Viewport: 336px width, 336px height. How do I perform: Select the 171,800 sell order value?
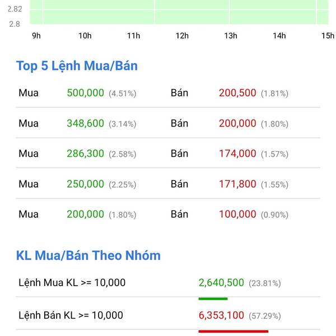[x=237, y=184]
